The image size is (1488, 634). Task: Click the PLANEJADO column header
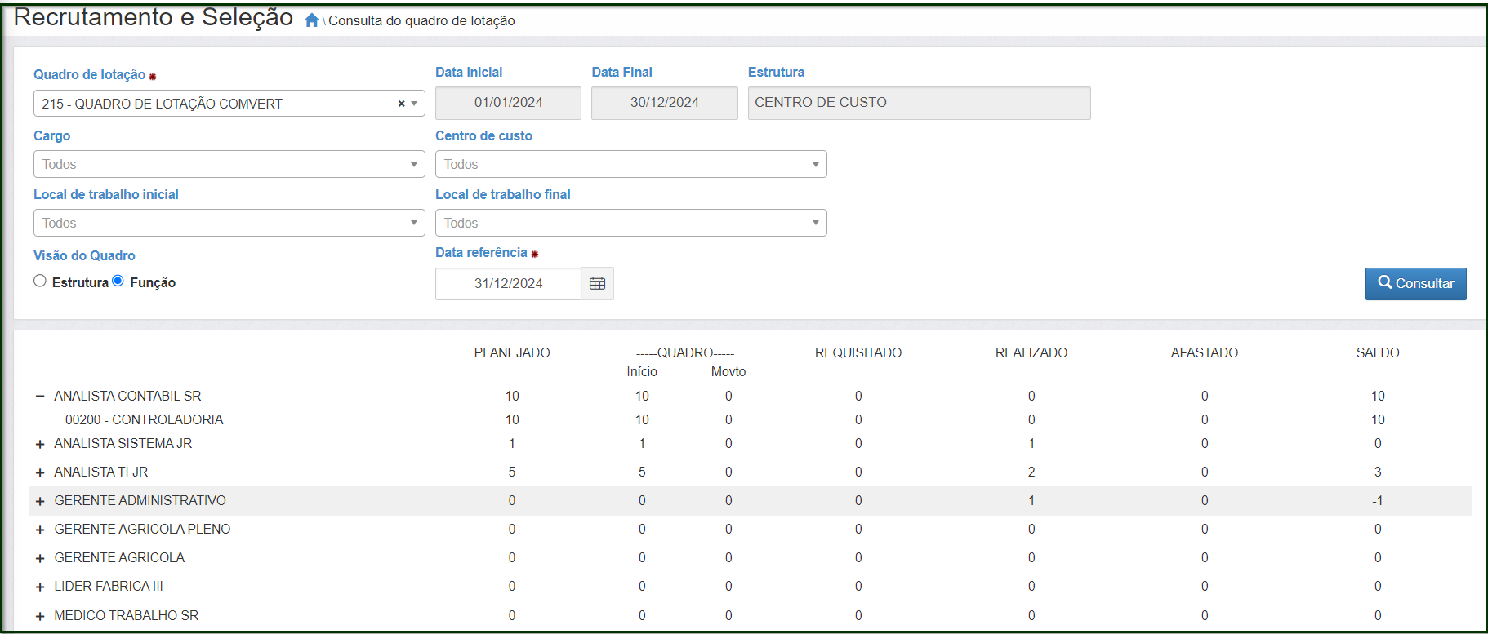pos(512,352)
